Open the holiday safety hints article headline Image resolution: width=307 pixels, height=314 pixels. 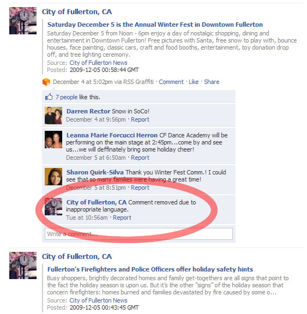point(150,269)
